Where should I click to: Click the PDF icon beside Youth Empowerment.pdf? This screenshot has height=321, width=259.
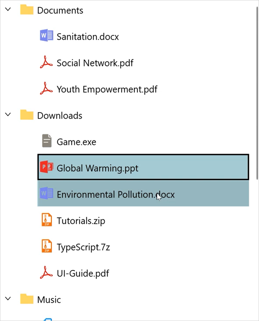click(46, 89)
